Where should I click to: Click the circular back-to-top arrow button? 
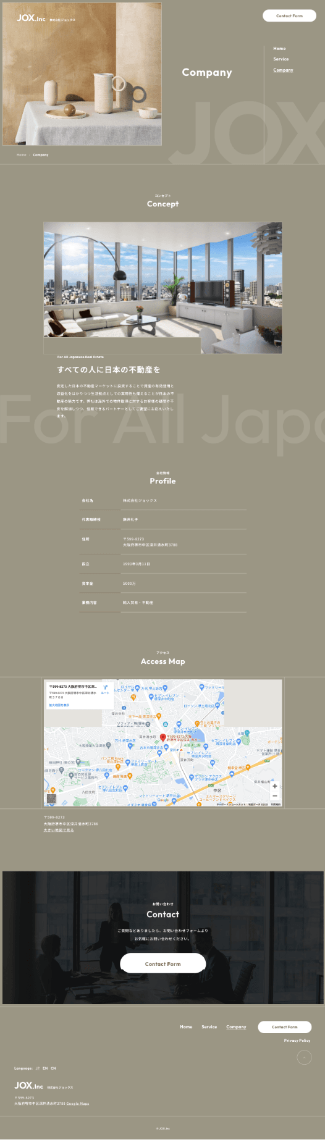304,1057
